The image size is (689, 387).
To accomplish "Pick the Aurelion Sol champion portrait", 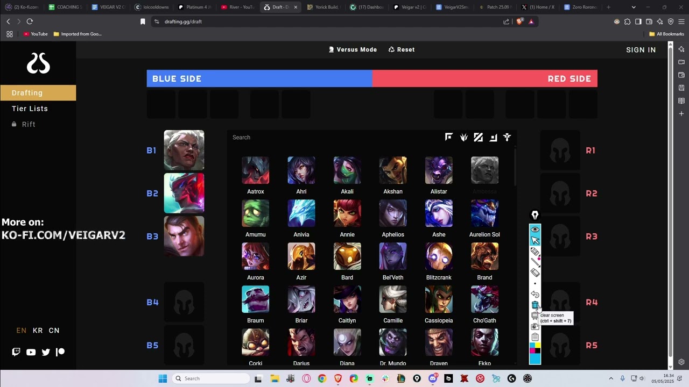I will (x=484, y=213).
